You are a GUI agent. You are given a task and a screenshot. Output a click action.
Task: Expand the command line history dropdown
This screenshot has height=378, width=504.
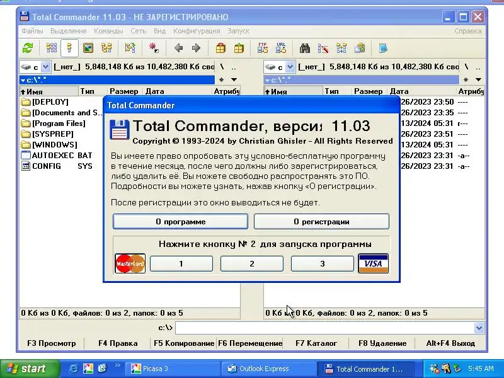pyautogui.click(x=479, y=328)
